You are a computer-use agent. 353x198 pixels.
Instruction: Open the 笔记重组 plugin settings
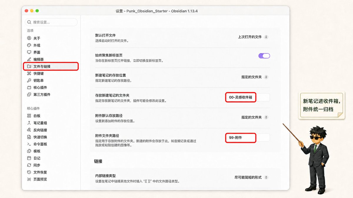[x=51, y=123]
